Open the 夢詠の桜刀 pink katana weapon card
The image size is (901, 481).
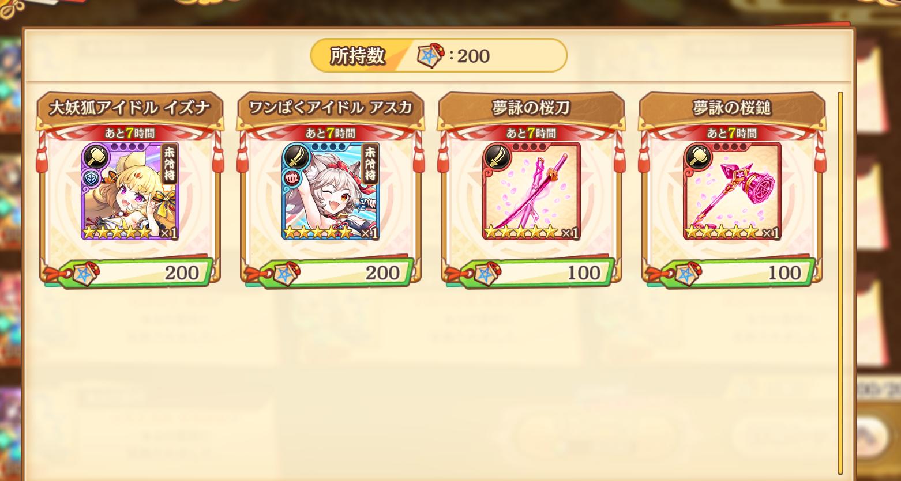pyautogui.click(x=531, y=191)
